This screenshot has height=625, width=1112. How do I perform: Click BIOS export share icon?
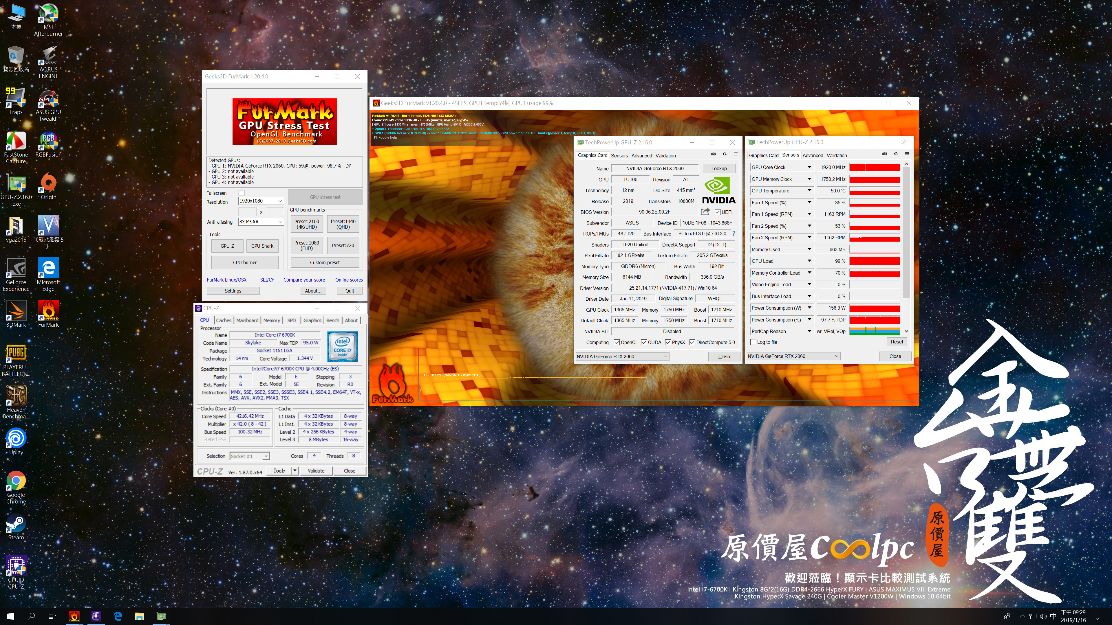coord(705,212)
